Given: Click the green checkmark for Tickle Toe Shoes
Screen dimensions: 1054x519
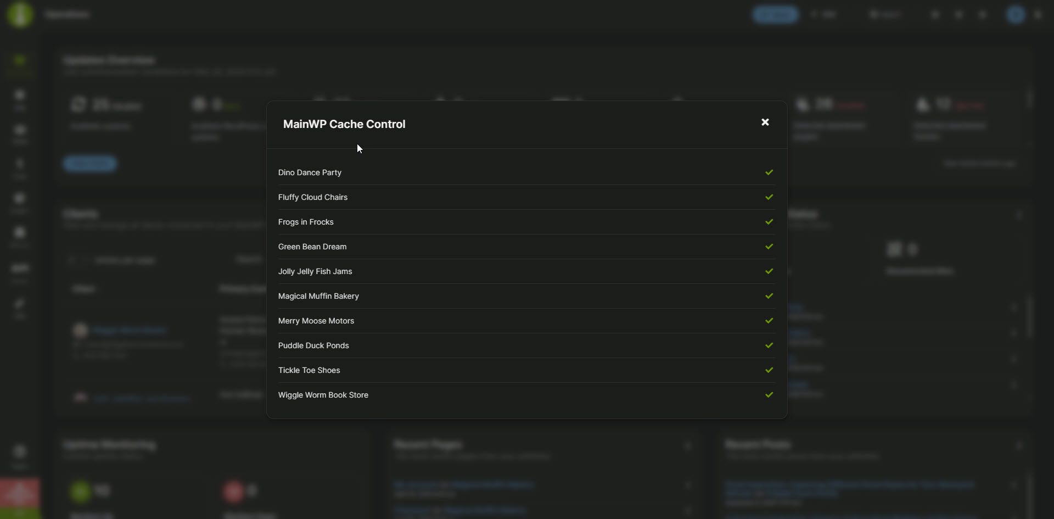Looking at the screenshot, I should click(x=769, y=370).
